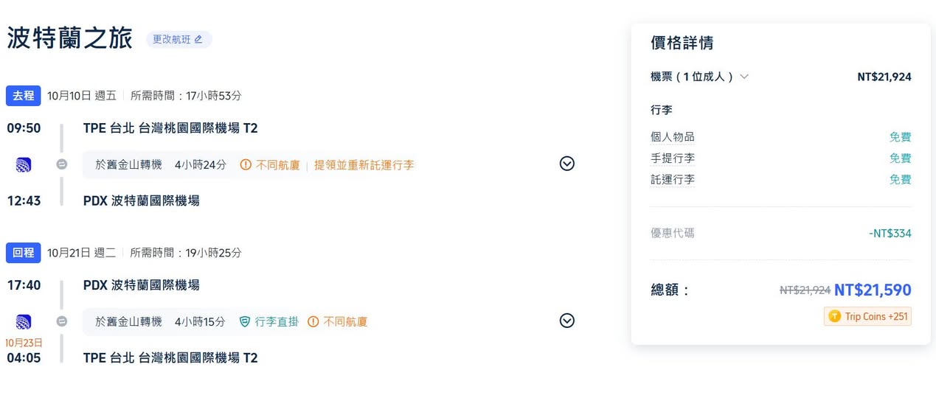Click the Trip Coins gold coin icon
The width and height of the screenshot is (936, 398).
tap(834, 316)
